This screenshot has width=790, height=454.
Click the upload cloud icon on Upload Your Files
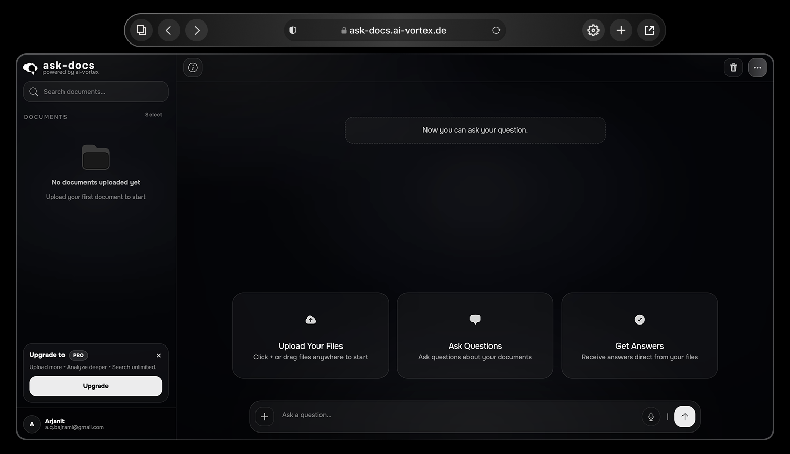tap(310, 319)
